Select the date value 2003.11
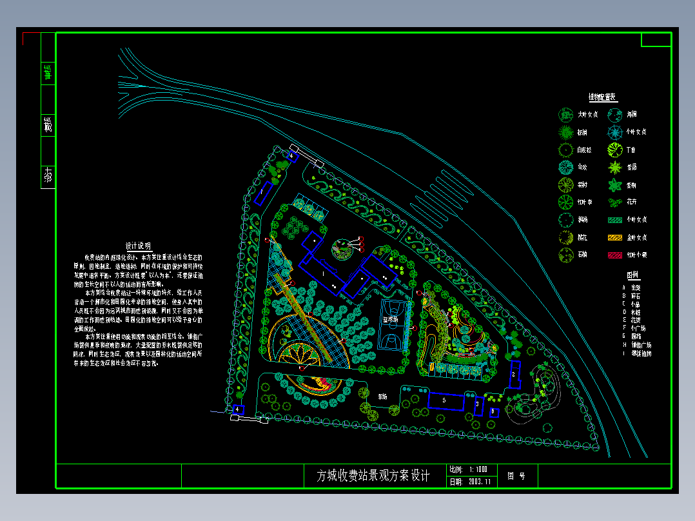 [480, 482]
